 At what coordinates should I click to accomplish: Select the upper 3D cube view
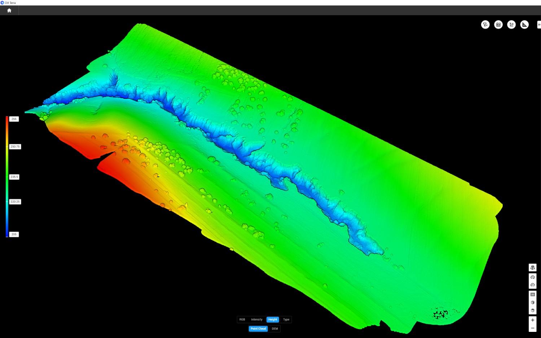(532, 302)
